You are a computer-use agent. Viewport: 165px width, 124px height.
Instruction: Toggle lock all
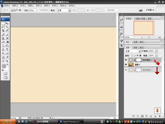tap(140, 55)
